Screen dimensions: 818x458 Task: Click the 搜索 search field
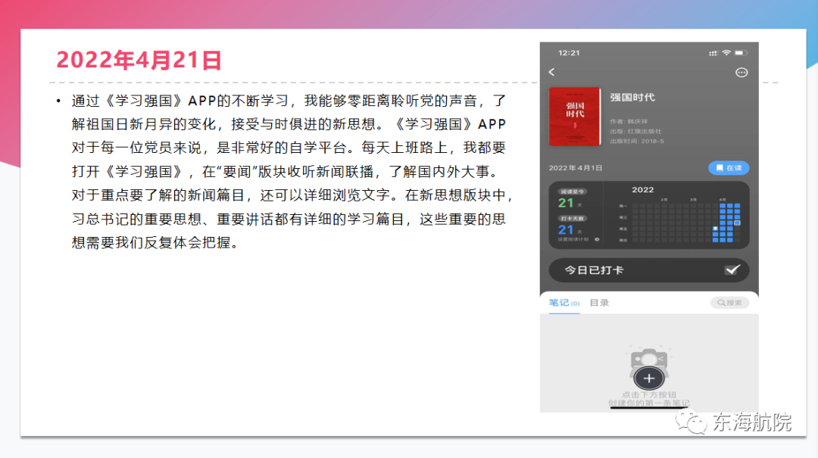pyautogui.click(x=730, y=303)
